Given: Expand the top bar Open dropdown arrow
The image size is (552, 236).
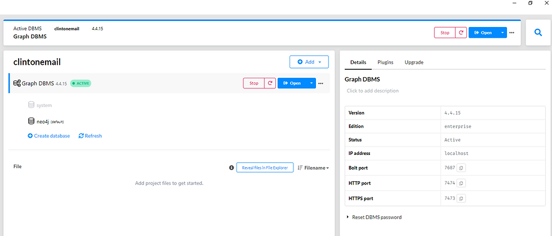Looking at the screenshot, I should (x=502, y=33).
